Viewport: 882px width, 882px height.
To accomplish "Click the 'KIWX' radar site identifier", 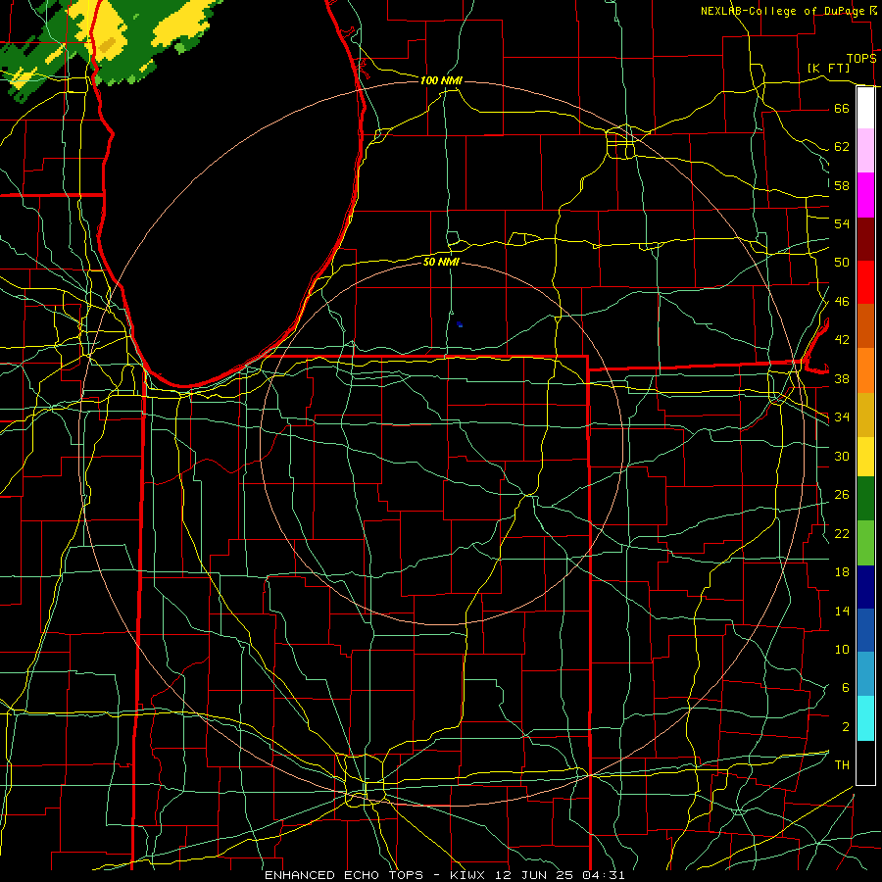I will [x=469, y=875].
